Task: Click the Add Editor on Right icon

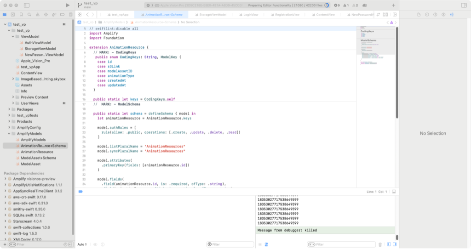Action: [395, 15]
